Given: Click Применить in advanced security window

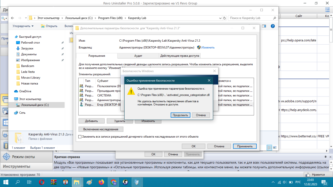Looking at the screenshot, I should pyautogui.click(x=245, y=146).
